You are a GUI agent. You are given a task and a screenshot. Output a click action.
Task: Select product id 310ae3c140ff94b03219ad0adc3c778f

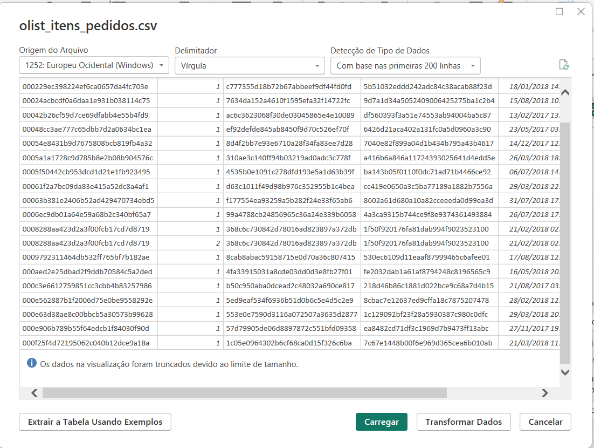292,158
